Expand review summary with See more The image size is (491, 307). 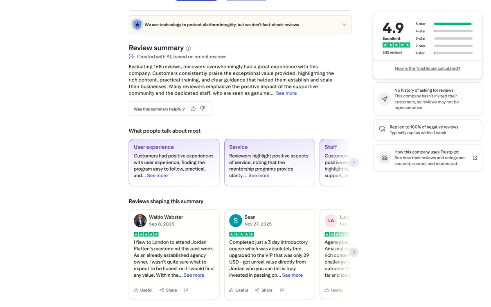(x=286, y=93)
